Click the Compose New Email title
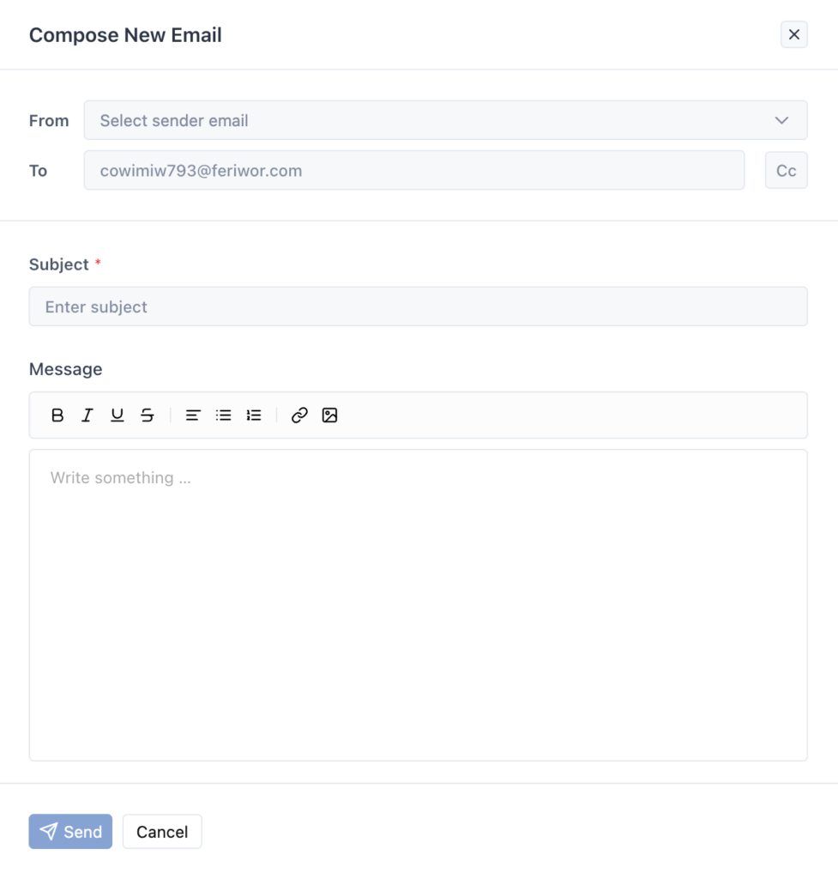Image resolution: width=838 pixels, height=879 pixels. click(125, 35)
